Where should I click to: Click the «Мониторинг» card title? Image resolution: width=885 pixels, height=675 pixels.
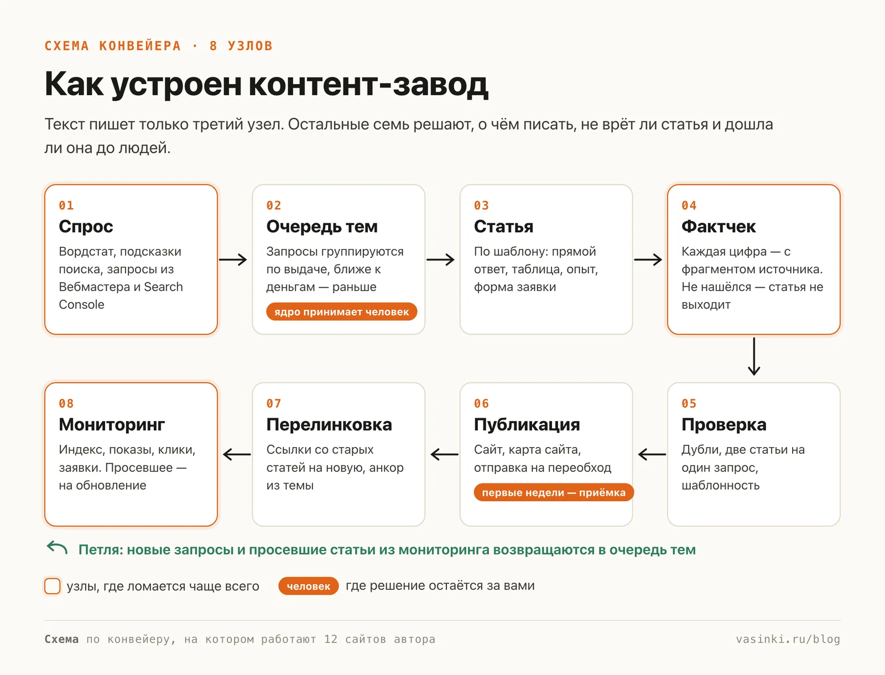point(112,424)
